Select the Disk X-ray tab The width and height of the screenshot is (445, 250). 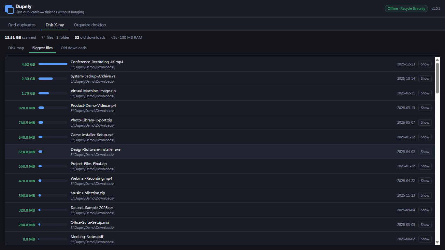tap(55, 25)
